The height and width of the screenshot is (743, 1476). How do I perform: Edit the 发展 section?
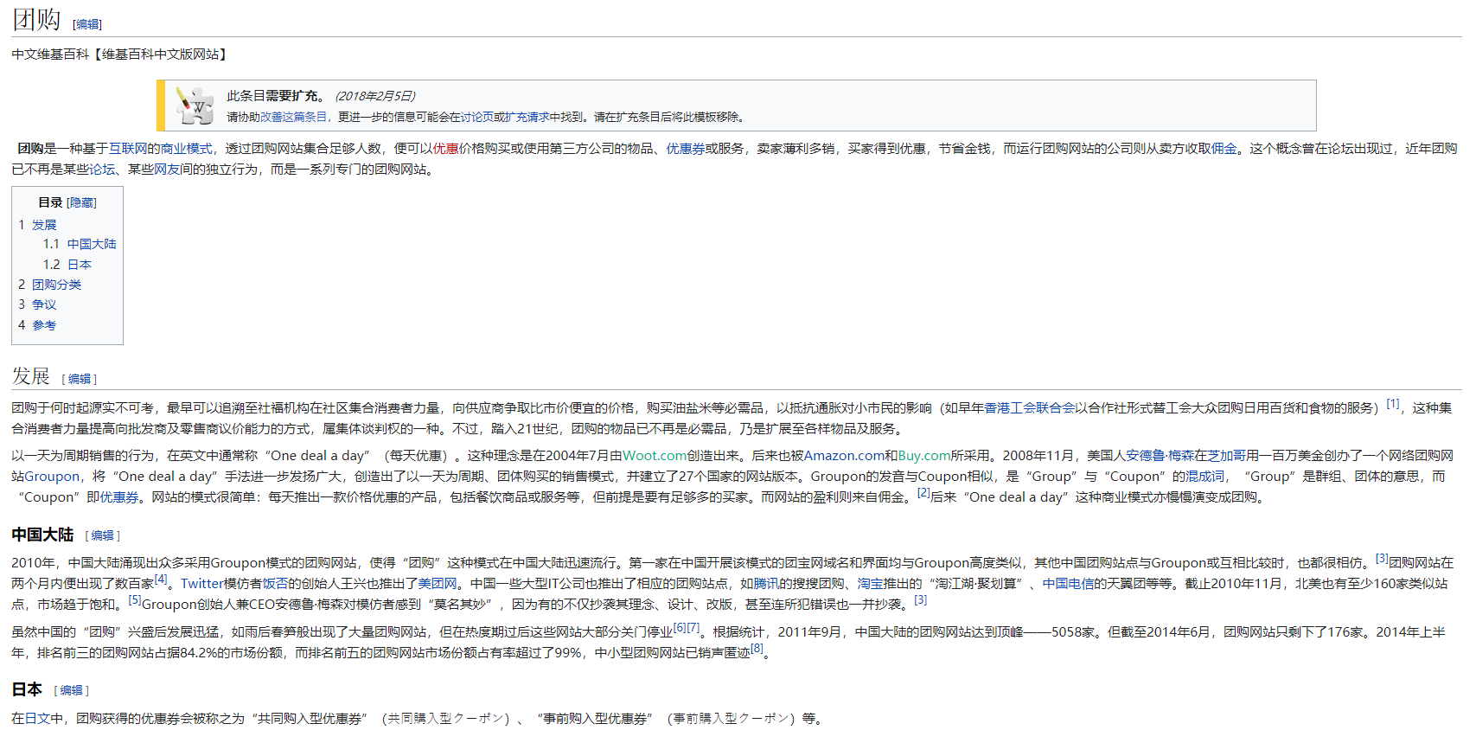(x=80, y=379)
